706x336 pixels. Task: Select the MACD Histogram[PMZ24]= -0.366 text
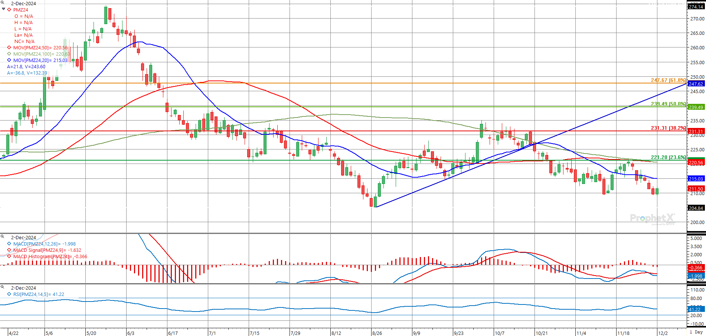pyautogui.click(x=50, y=257)
